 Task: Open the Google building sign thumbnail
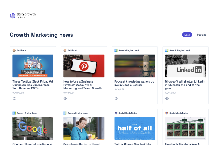click(33, 128)
